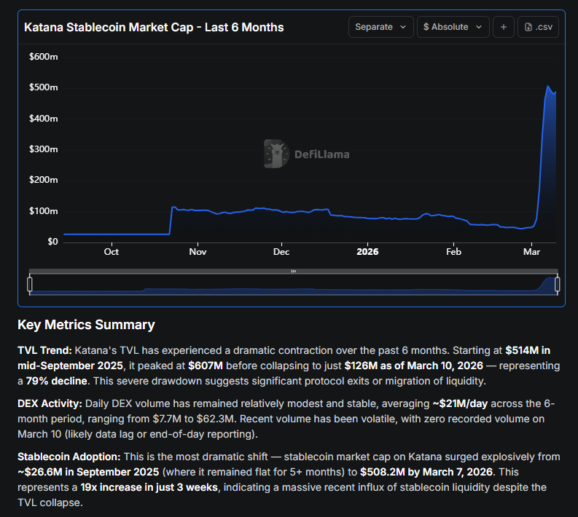Click the Mar x-axis label
Image resolution: width=578 pixels, height=517 pixels.
point(531,252)
